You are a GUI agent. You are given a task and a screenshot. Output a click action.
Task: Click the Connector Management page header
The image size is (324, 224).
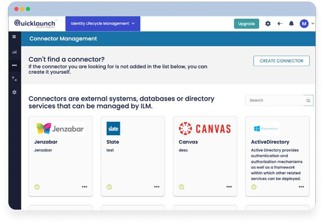[63, 39]
